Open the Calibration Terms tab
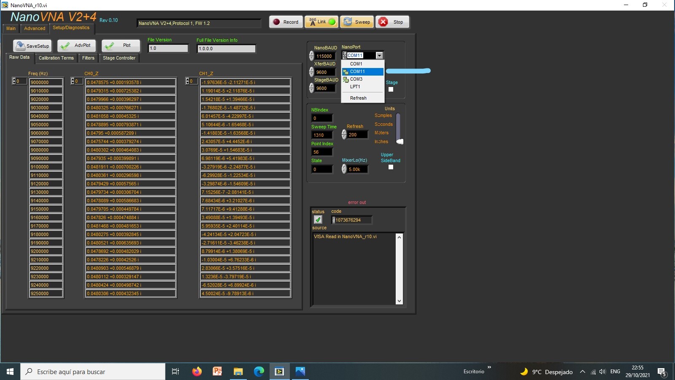 coord(56,58)
